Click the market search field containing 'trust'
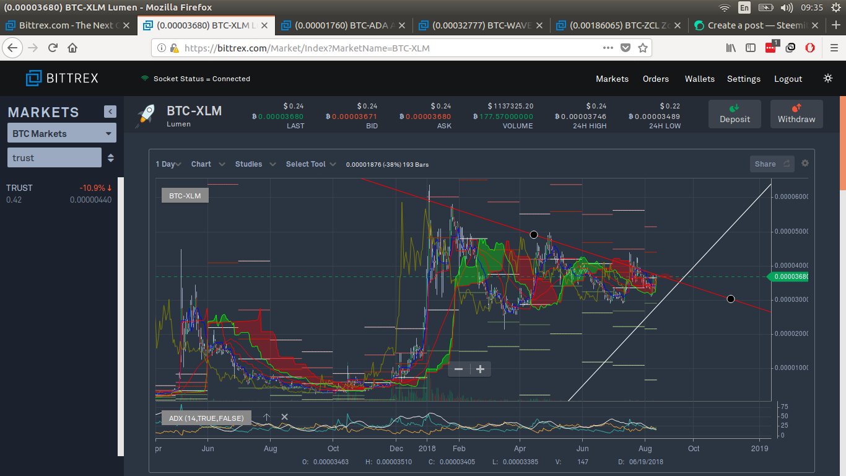The image size is (846, 476). 55,157
